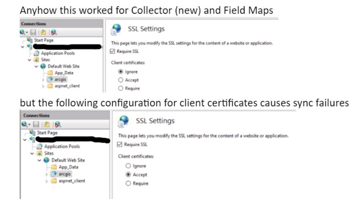Collapse the Sites node in lower tree

32,153
